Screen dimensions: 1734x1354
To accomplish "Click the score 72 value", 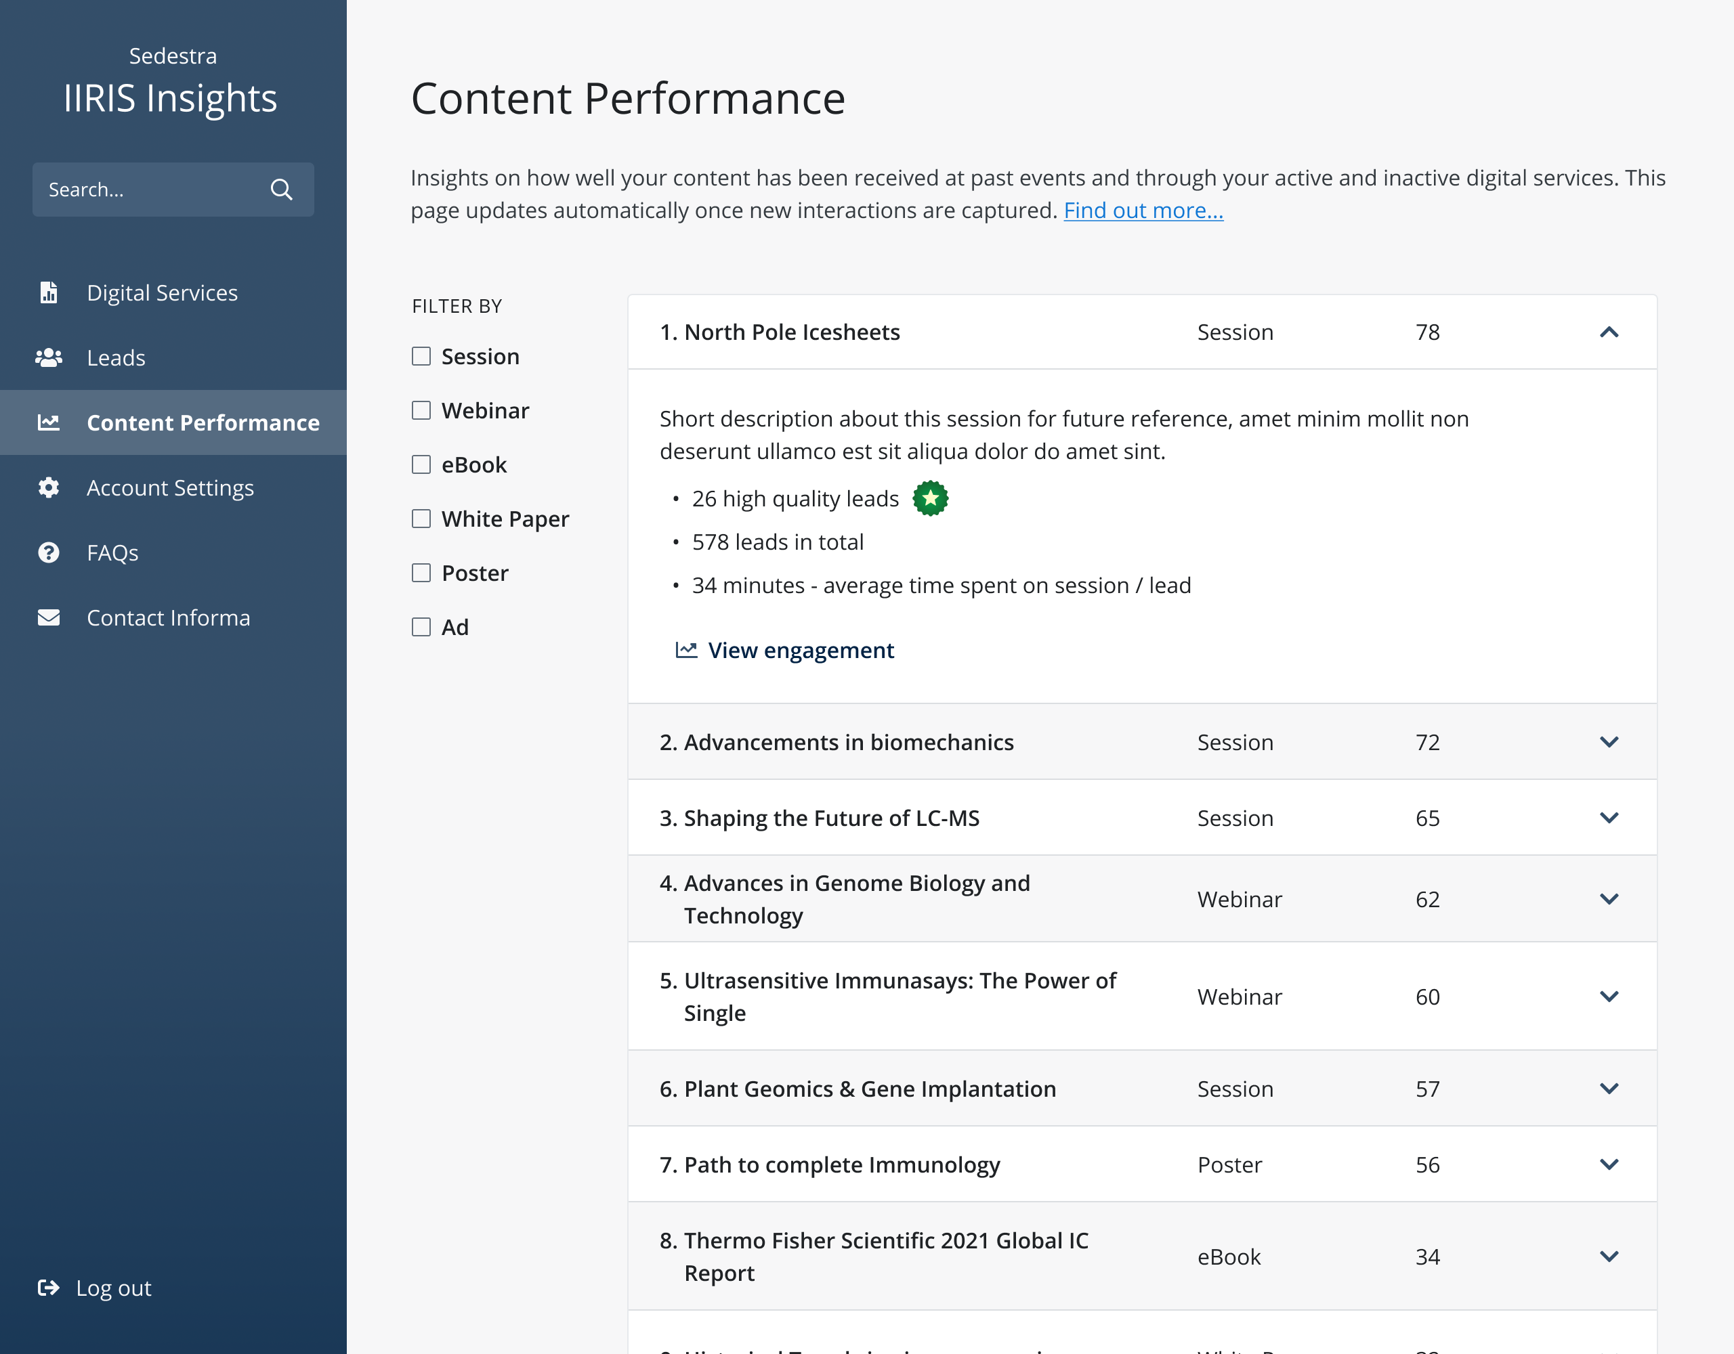I will 1428,742.
